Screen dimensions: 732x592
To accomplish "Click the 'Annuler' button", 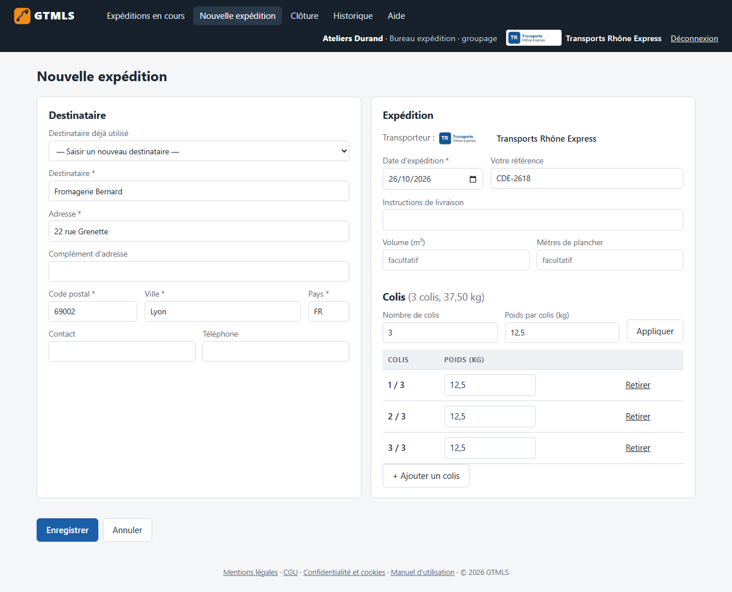I will coord(128,530).
